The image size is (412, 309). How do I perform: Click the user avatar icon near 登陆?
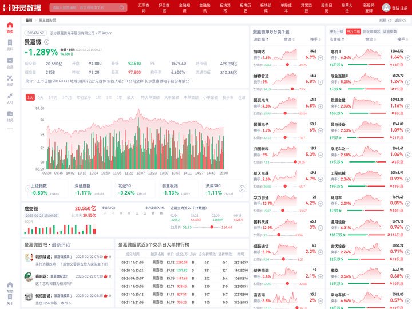tap(386, 7)
